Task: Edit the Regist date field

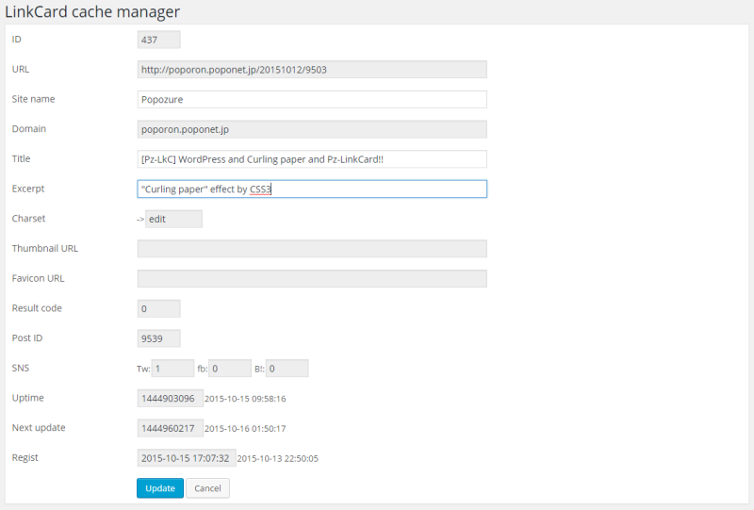Action: click(x=186, y=458)
